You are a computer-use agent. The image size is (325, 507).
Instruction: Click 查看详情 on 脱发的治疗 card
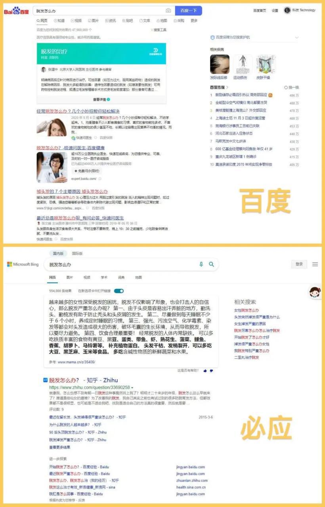click(101, 99)
